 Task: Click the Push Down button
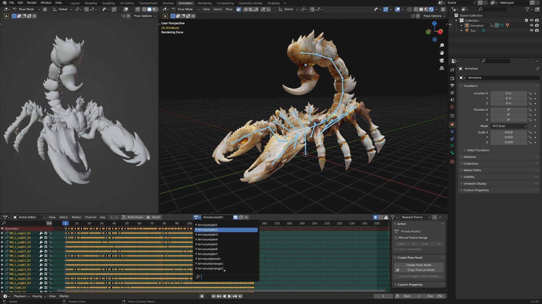pos(132,217)
